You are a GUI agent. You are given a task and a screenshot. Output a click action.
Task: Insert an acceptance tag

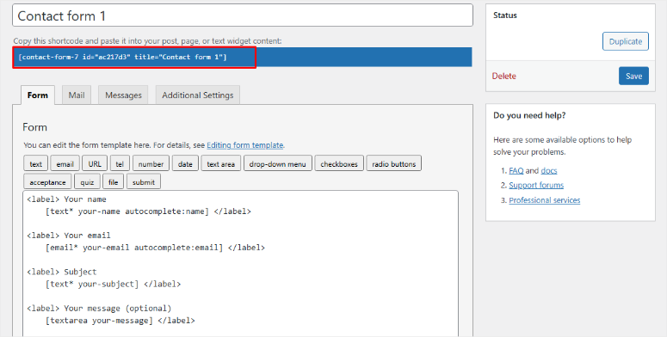click(47, 182)
